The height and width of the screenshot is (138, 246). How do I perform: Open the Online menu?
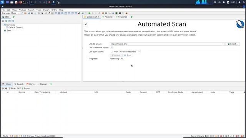[x=54, y=10]
